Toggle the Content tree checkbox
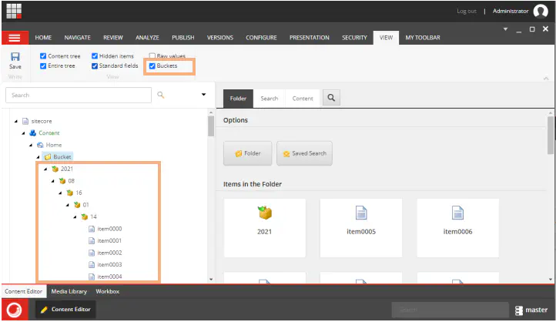Viewport: 556px width, 322px height. [43, 56]
